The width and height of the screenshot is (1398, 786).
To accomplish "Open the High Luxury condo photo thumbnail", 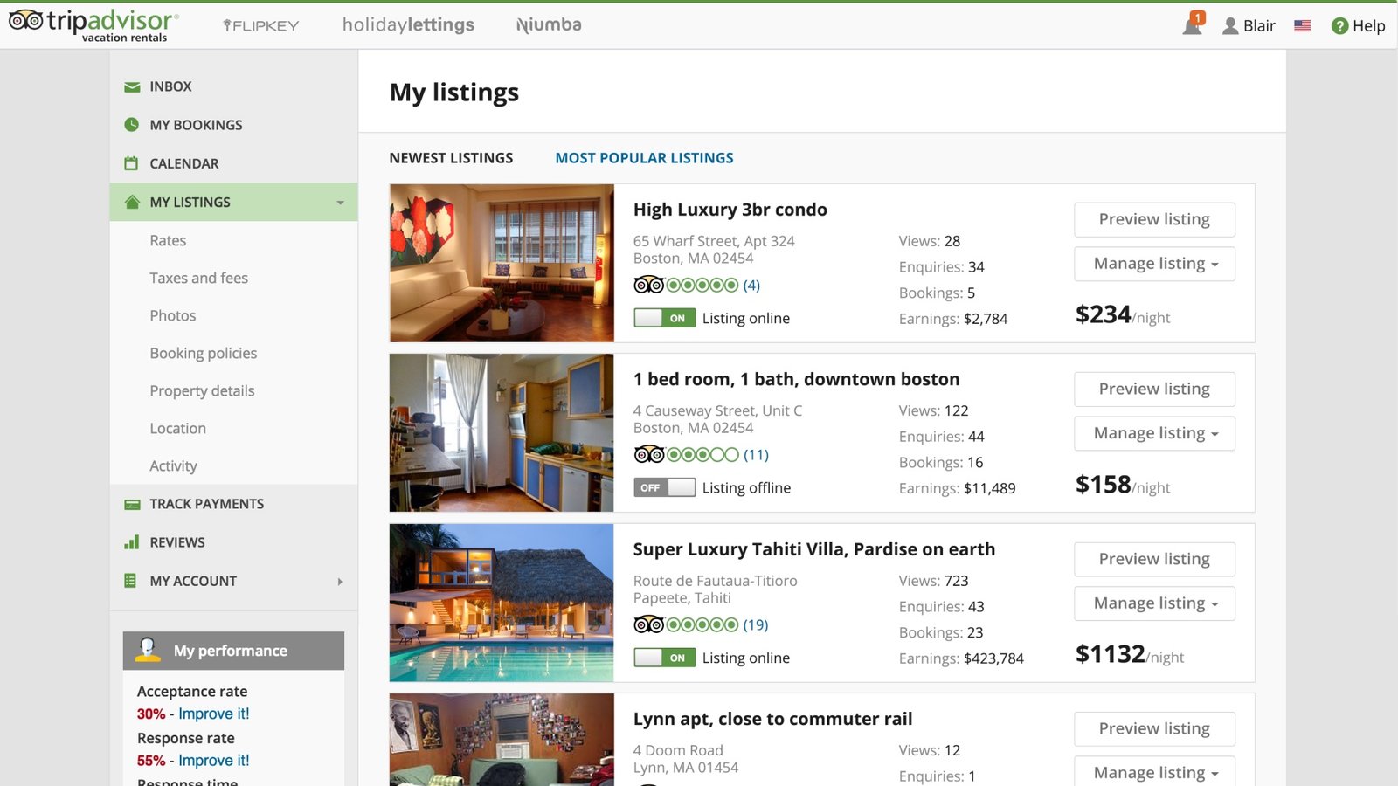I will tap(502, 263).
